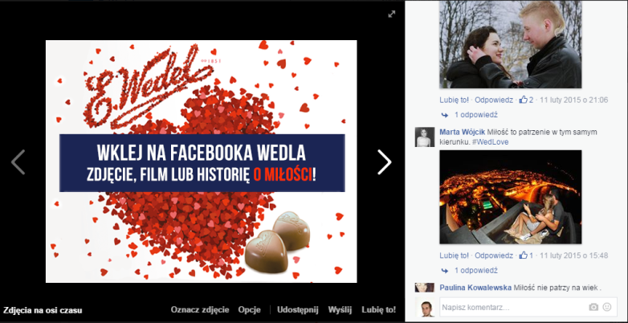Toggle Lubię to! on the main photo
Screen dimensions: 628x323
click(x=378, y=310)
